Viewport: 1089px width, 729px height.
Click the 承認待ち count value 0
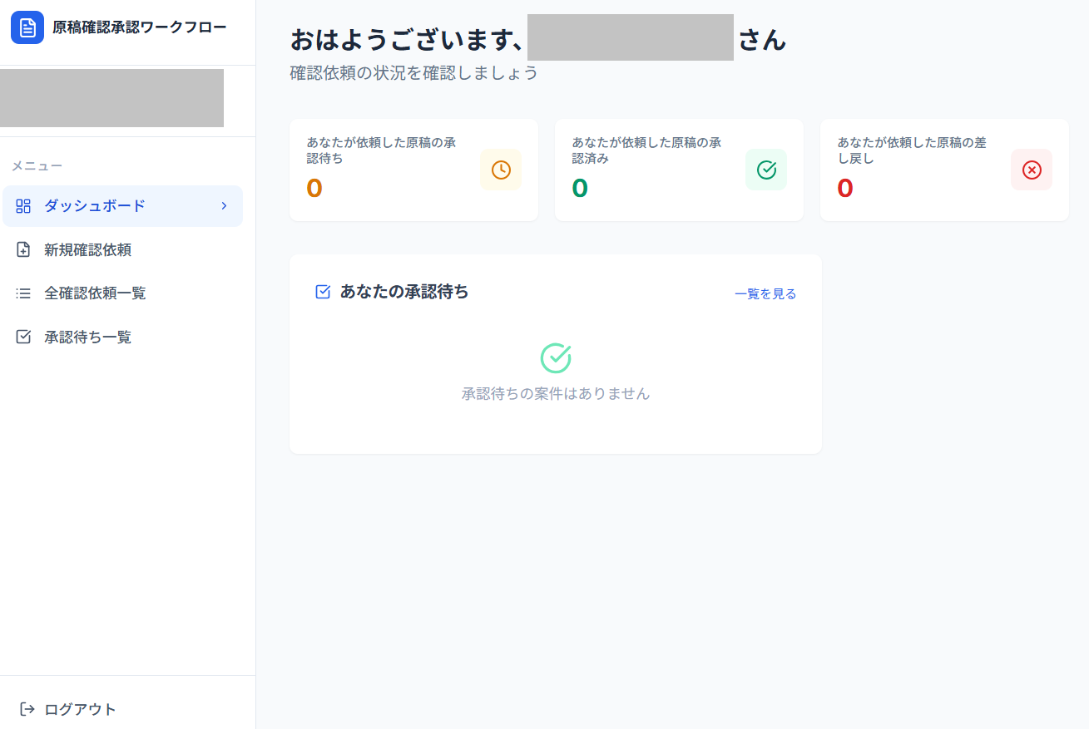pyautogui.click(x=314, y=189)
